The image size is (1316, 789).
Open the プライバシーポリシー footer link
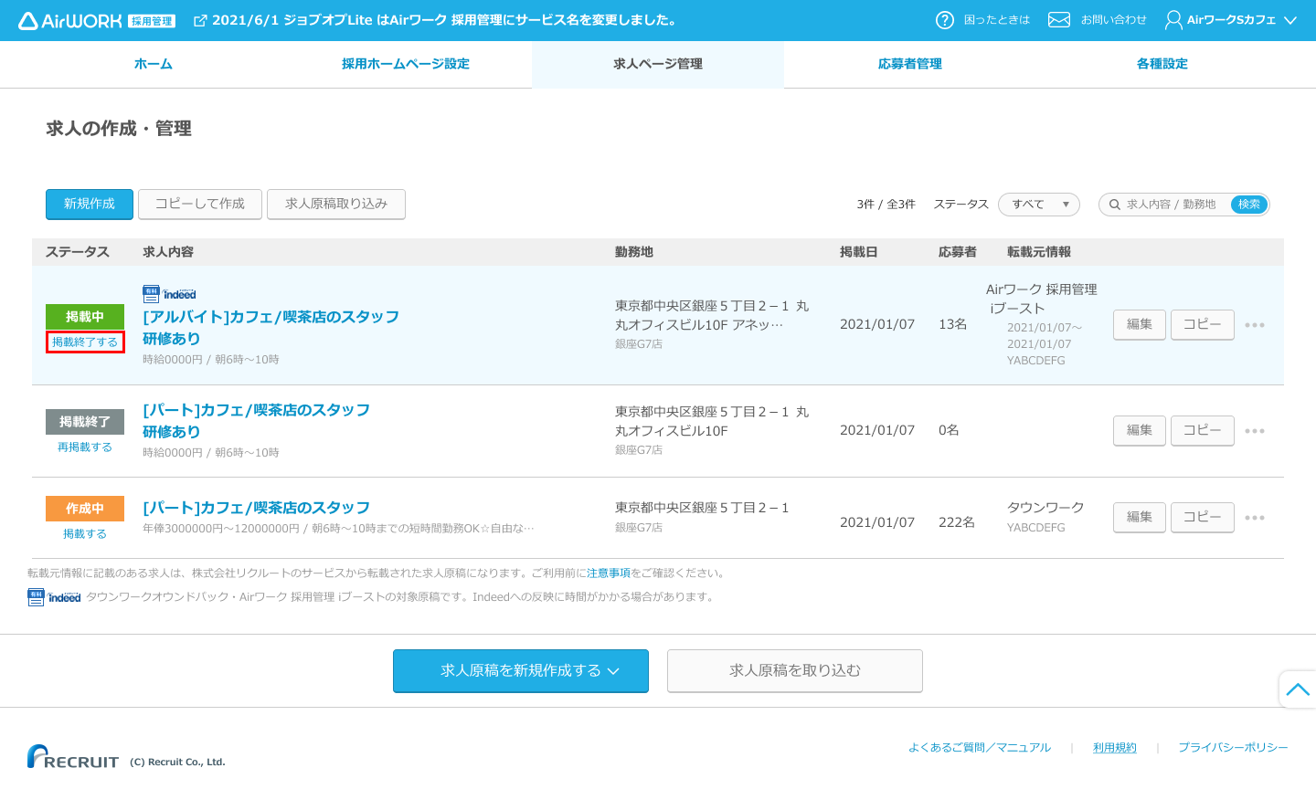pos(1233,748)
